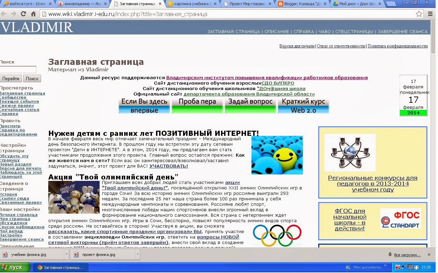Bookmark page with star icon
Image resolution: width=438 pixels, height=273 pixels.
(x=419, y=14)
